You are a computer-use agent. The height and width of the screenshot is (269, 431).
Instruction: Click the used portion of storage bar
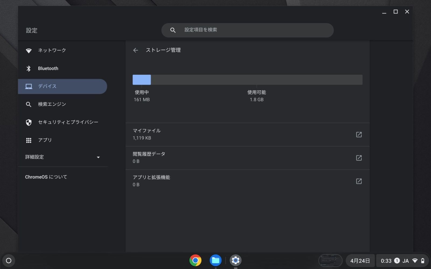[x=142, y=80]
